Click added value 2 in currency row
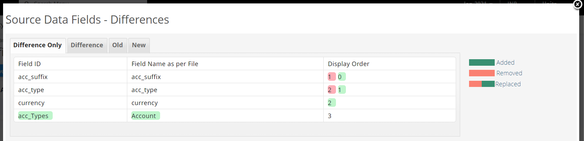The height and width of the screenshot is (141, 584). coord(332,103)
